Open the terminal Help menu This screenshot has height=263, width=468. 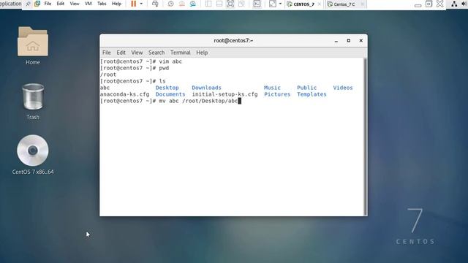(202, 53)
